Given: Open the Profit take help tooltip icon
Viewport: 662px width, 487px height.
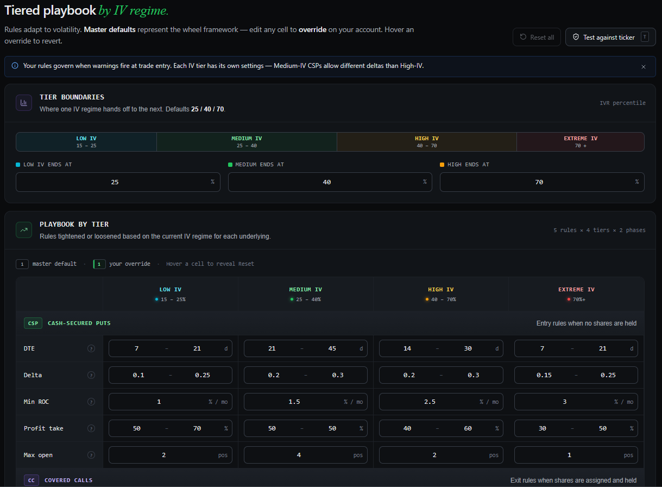Looking at the screenshot, I should [x=91, y=428].
